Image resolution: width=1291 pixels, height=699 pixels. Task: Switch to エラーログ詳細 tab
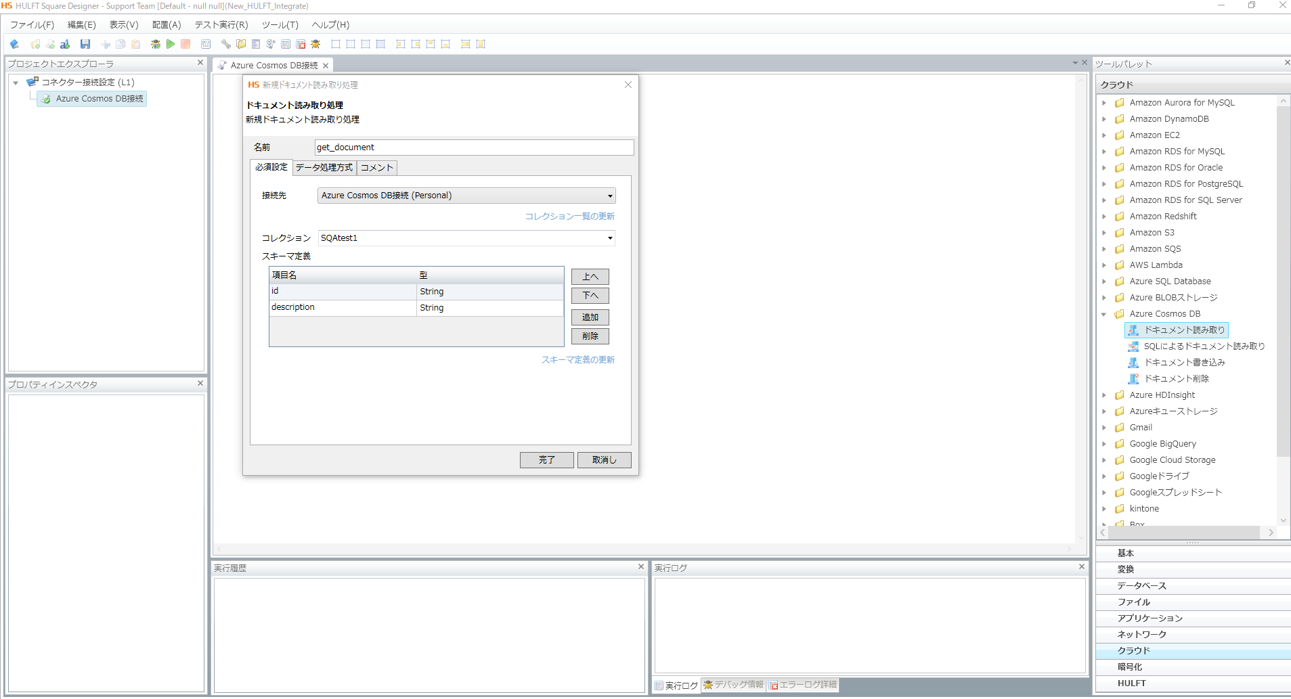pyautogui.click(x=803, y=685)
